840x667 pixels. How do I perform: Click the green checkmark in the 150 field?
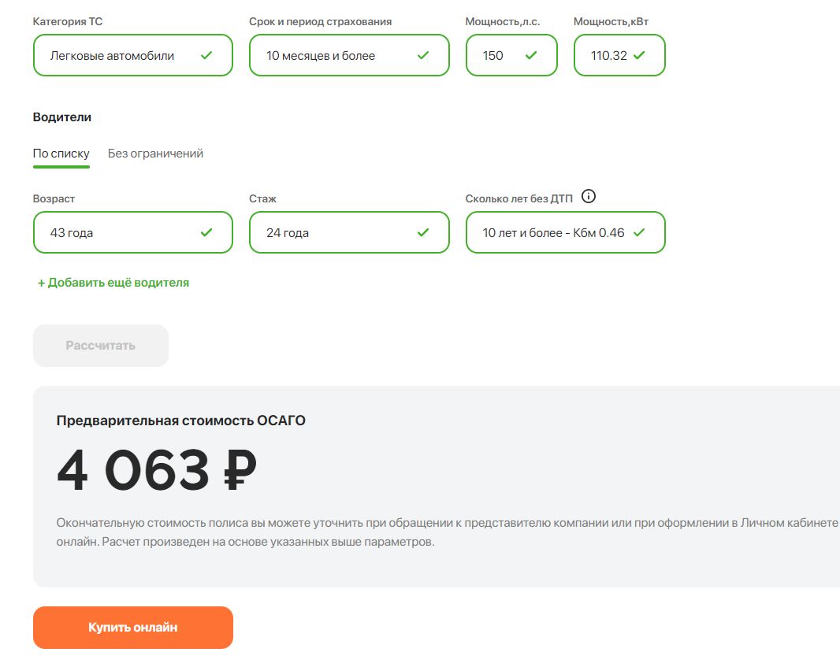point(531,55)
